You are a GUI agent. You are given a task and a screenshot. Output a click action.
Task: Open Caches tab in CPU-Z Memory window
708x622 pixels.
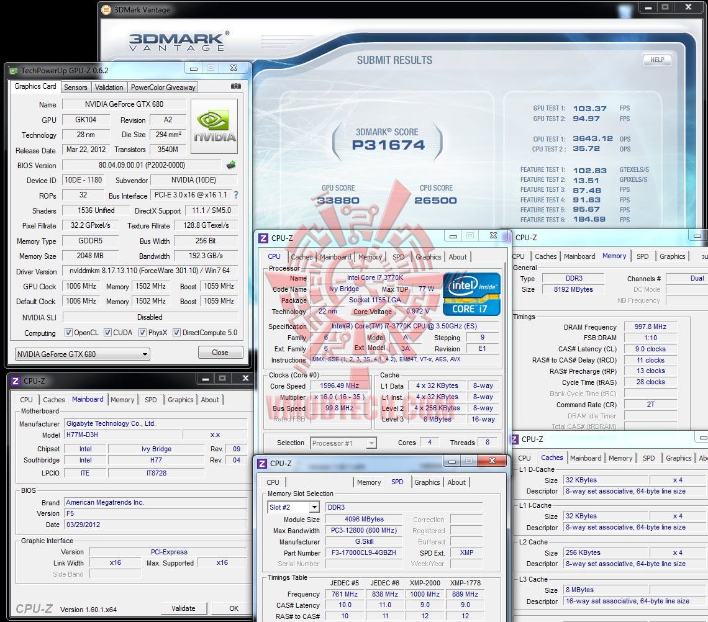(545, 256)
